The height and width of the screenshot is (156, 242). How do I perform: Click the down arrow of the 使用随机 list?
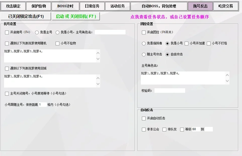98,59
